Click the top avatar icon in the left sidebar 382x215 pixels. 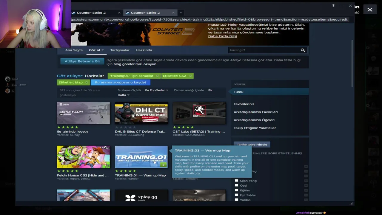(x=7, y=79)
